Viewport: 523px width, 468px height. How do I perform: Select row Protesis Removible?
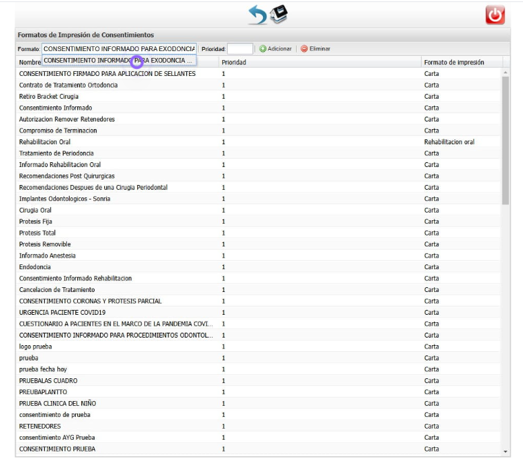coord(259,244)
